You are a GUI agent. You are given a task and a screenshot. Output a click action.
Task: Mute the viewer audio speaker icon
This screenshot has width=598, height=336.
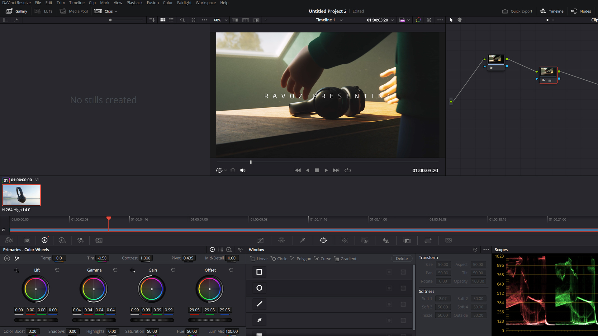(243, 170)
